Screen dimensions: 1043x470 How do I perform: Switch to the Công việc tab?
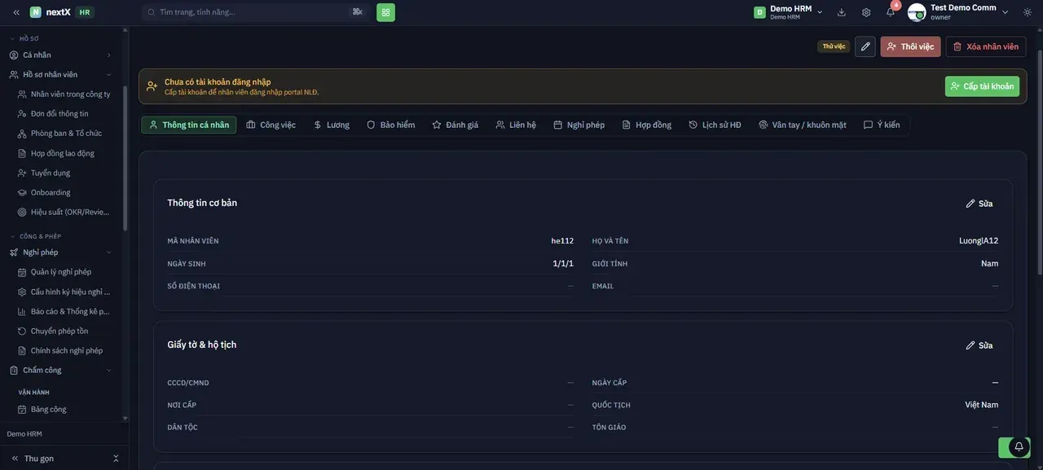(271, 125)
